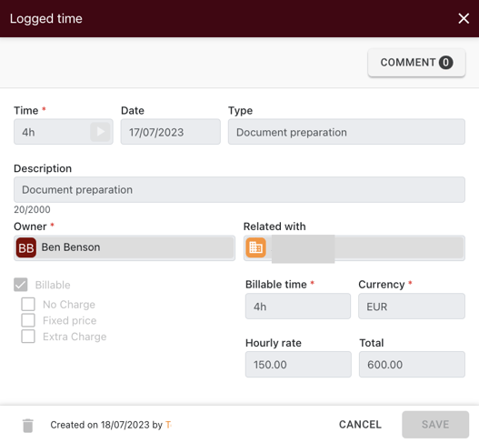The height and width of the screenshot is (443, 479).
Task: Start the timer play button in Time field
Action: (100, 132)
